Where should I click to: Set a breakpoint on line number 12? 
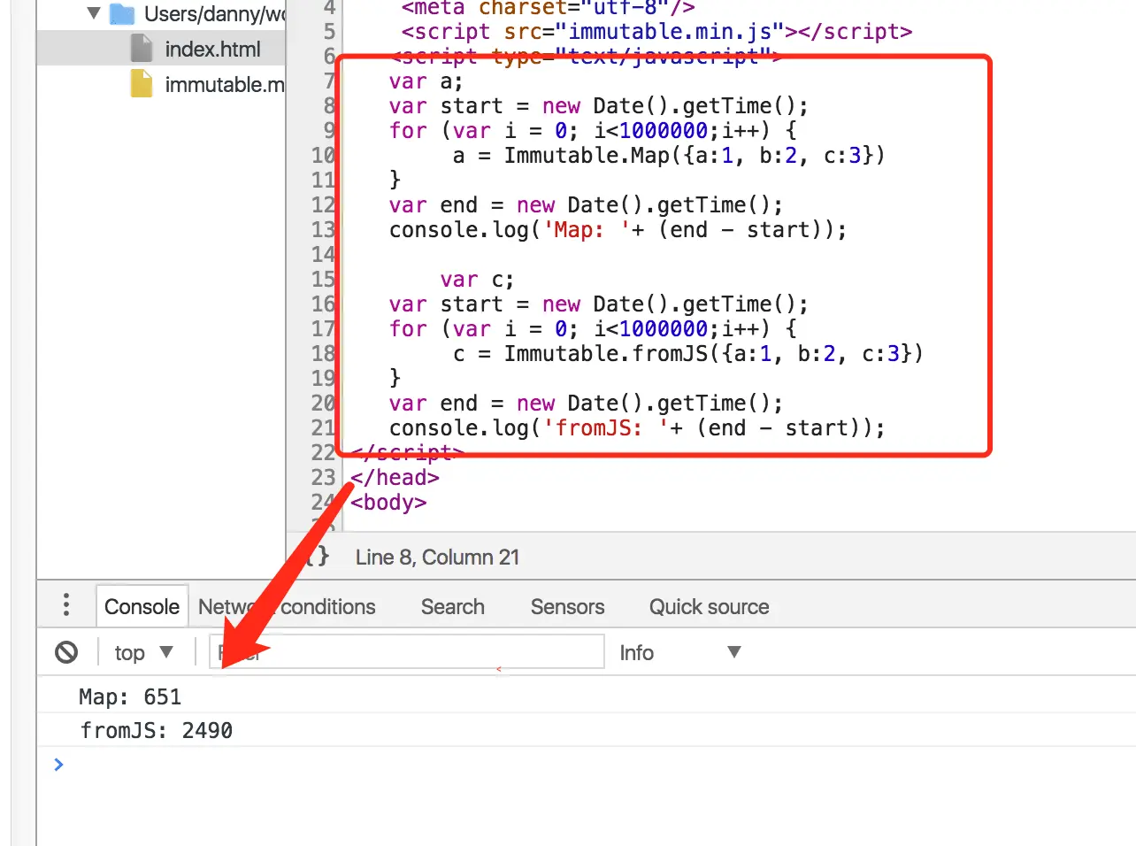(x=323, y=205)
